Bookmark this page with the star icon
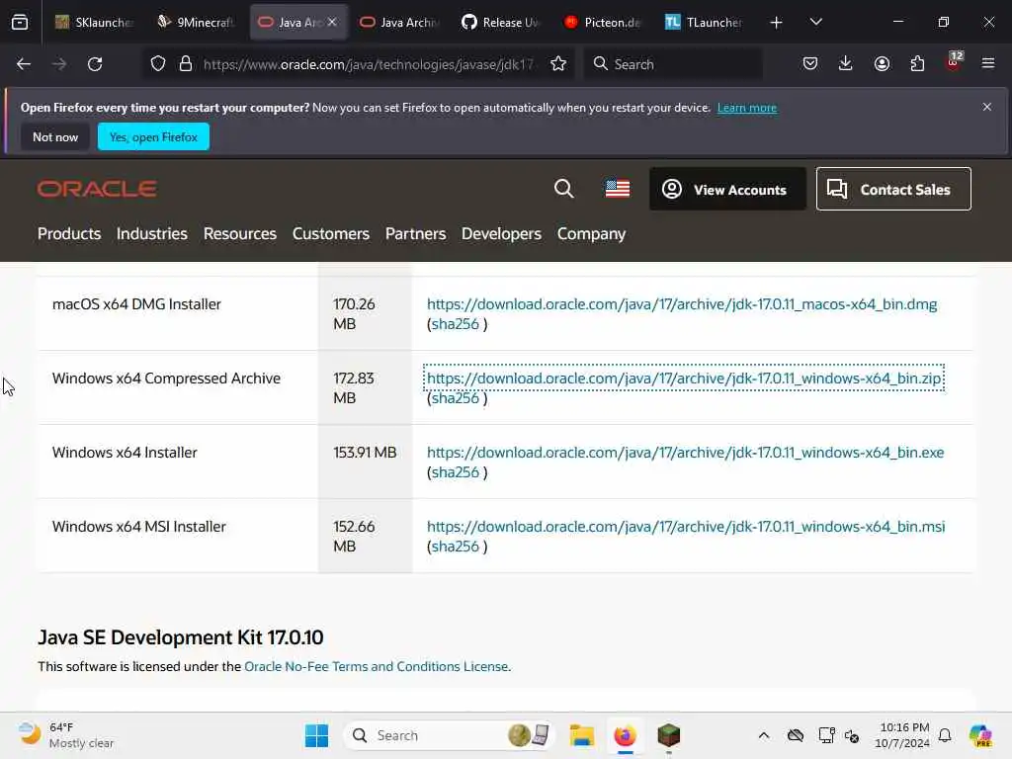 558,64
